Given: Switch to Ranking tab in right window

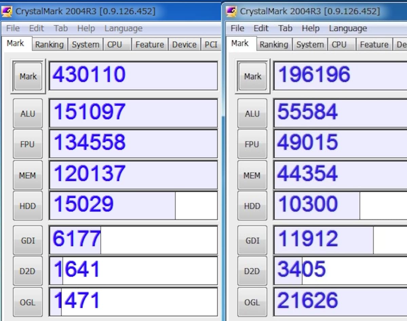Looking at the screenshot, I should (274, 44).
